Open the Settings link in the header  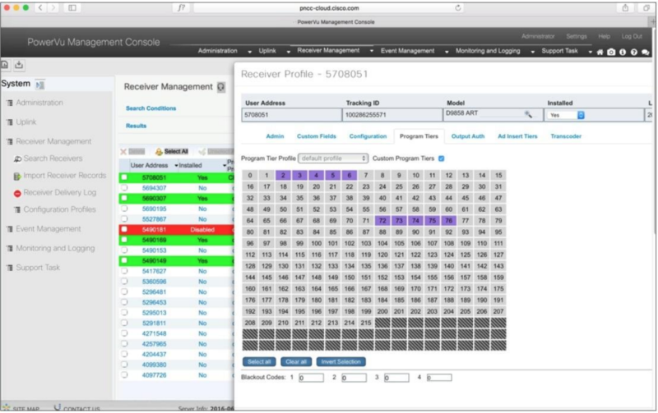coord(577,36)
